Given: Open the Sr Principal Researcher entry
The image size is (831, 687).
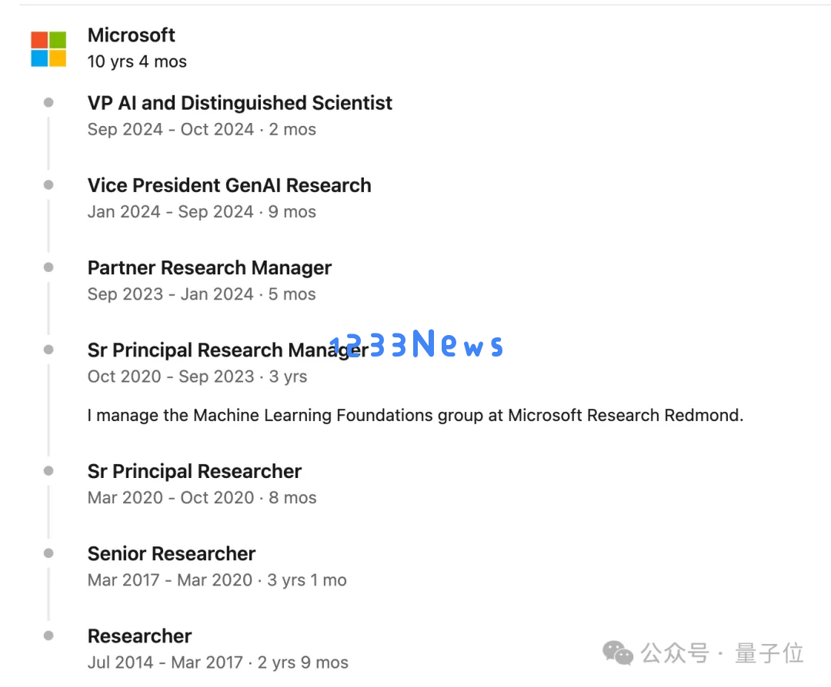Looking at the screenshot, I should click(195, 471).
